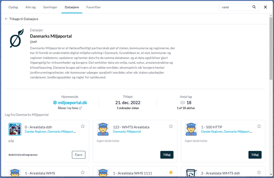274x178 pixels.
Task: Open the miljoeportal.dk website link
Action: [x=72, y=103]
